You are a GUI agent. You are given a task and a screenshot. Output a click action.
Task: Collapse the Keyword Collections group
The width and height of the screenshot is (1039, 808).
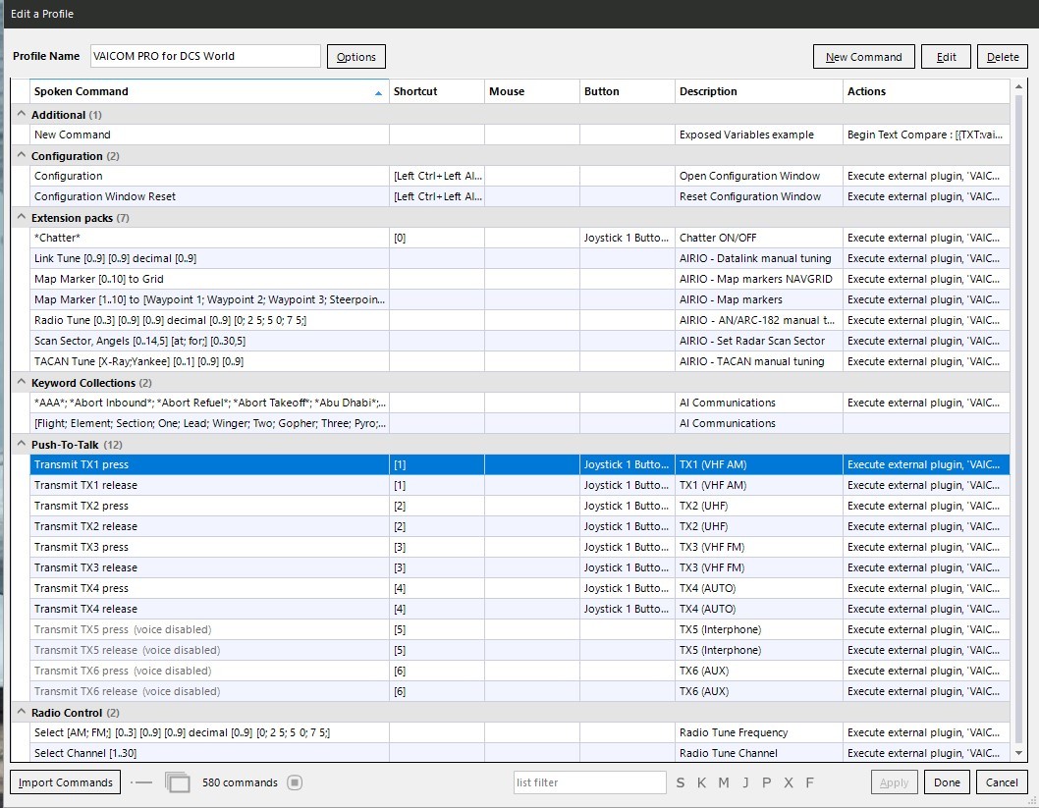tap(22, 382)
